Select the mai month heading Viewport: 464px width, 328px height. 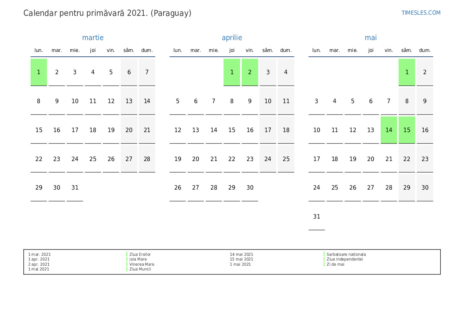pos(371,38)
